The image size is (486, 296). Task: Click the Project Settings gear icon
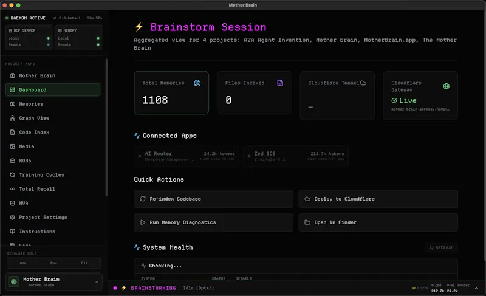(12, 217)
